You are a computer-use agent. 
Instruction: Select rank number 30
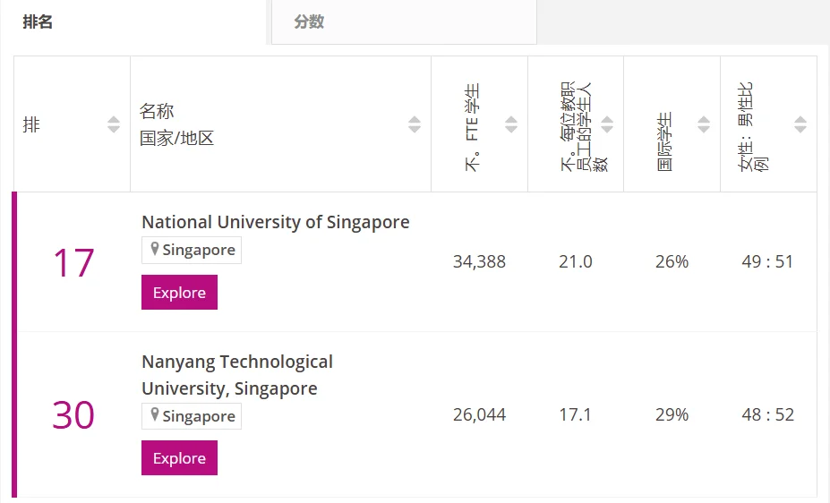(73, 415)
